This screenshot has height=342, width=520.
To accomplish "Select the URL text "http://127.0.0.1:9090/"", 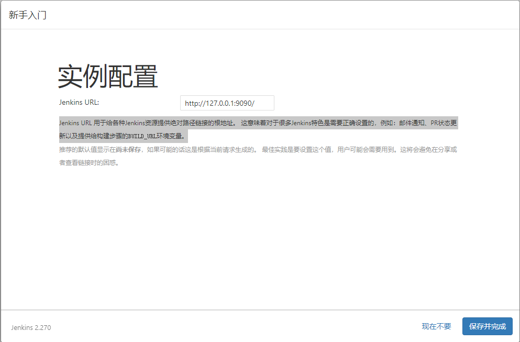I will click(220, 103).
